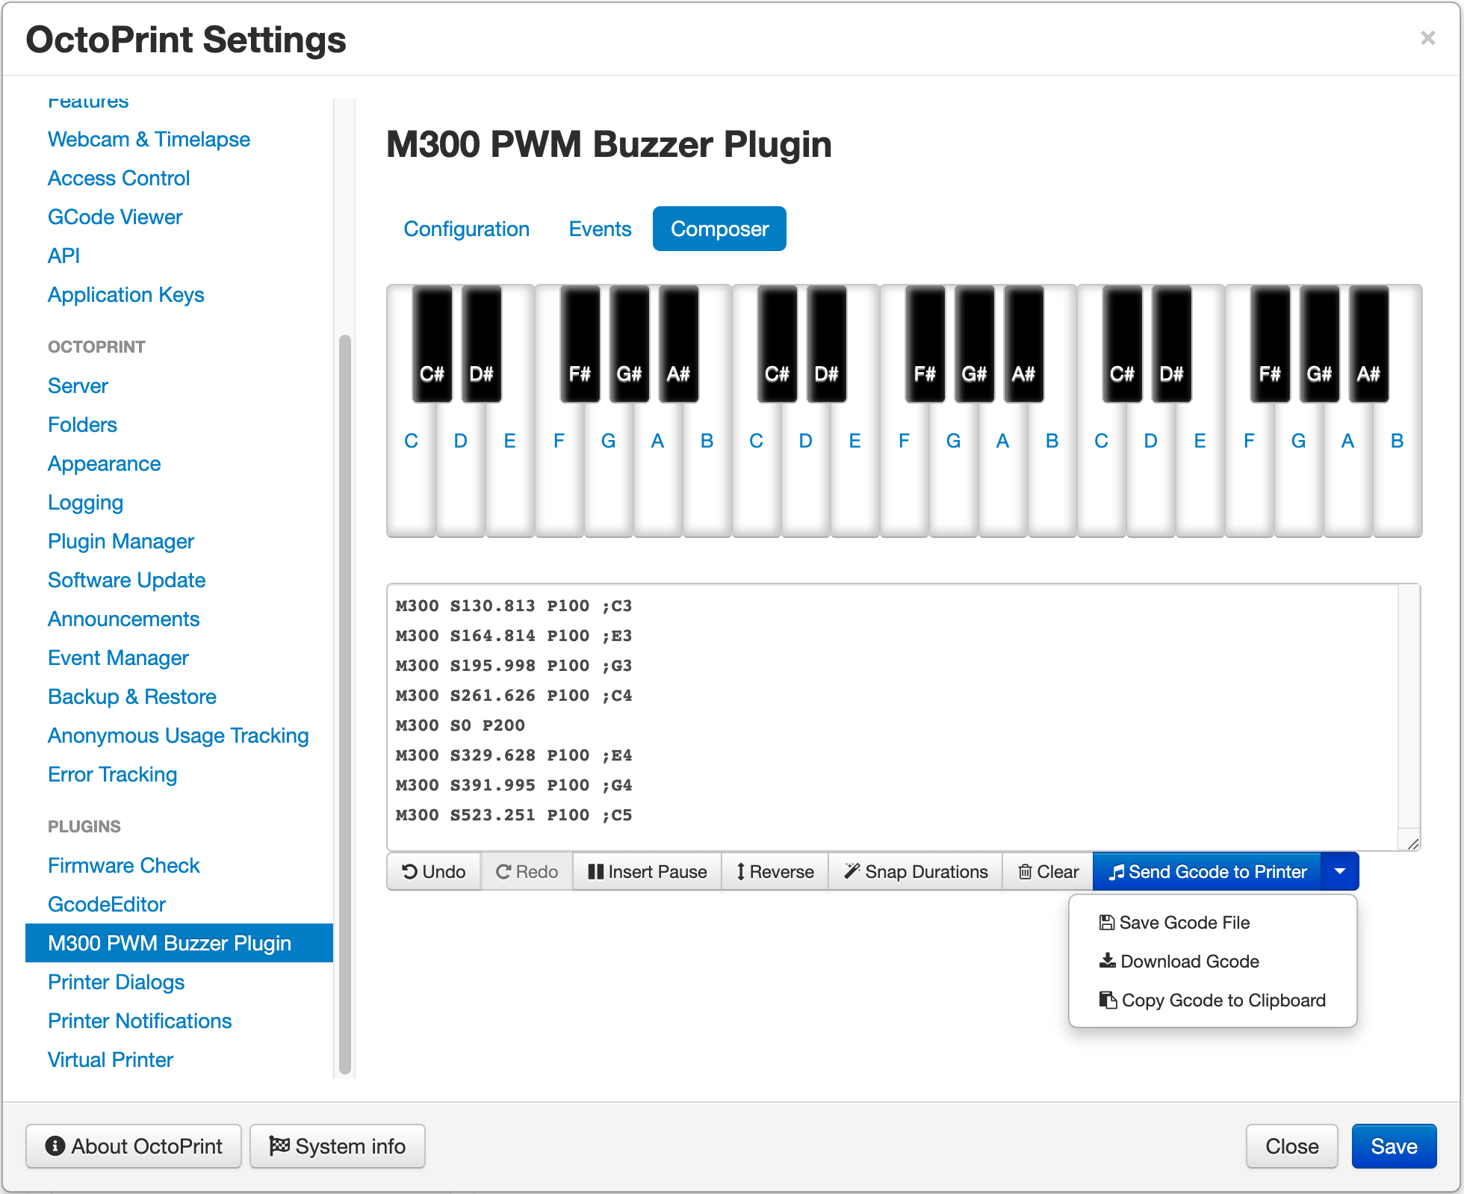Open GcodeEditor plugin settings
Screen dimensions: 1464x1194
click(107, 905)
